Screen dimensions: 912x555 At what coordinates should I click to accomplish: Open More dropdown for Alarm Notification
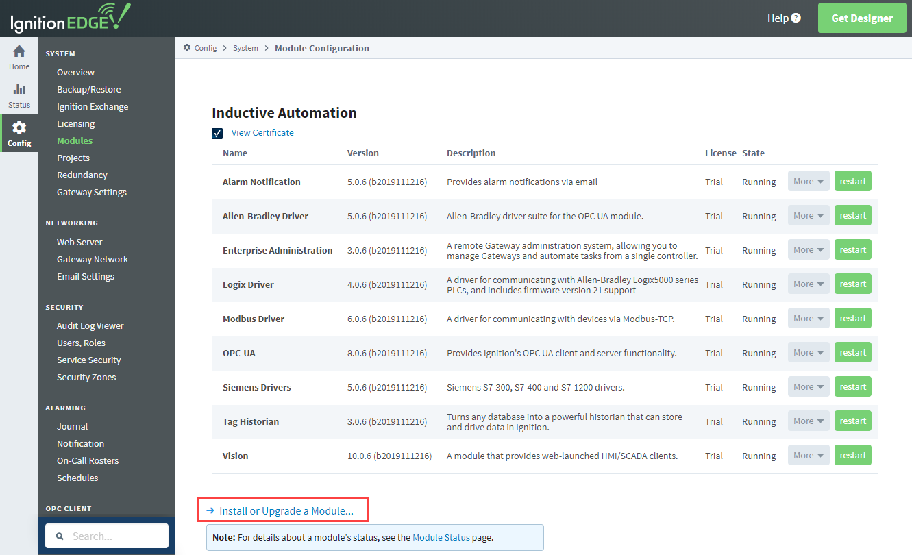809,182
